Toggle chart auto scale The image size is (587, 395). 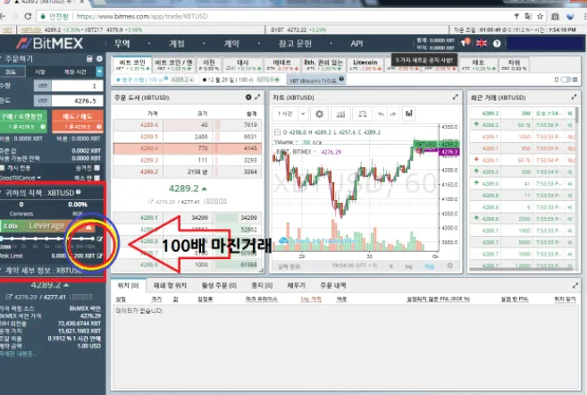point(429,266)
